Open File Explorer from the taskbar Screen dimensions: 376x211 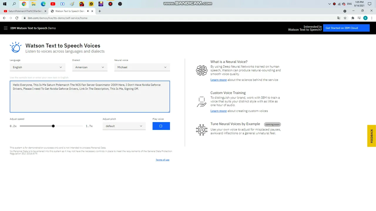pyautogui.click(x=33, y=4)
